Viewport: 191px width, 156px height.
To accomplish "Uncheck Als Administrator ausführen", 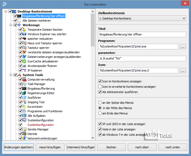I will tap(100, 92).
